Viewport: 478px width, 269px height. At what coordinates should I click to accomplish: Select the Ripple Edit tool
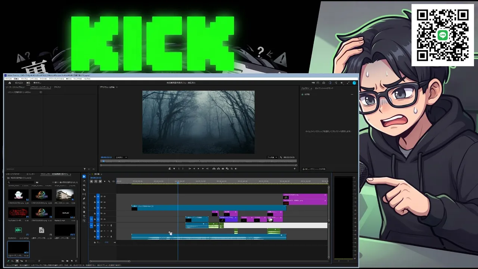(84, 185)
